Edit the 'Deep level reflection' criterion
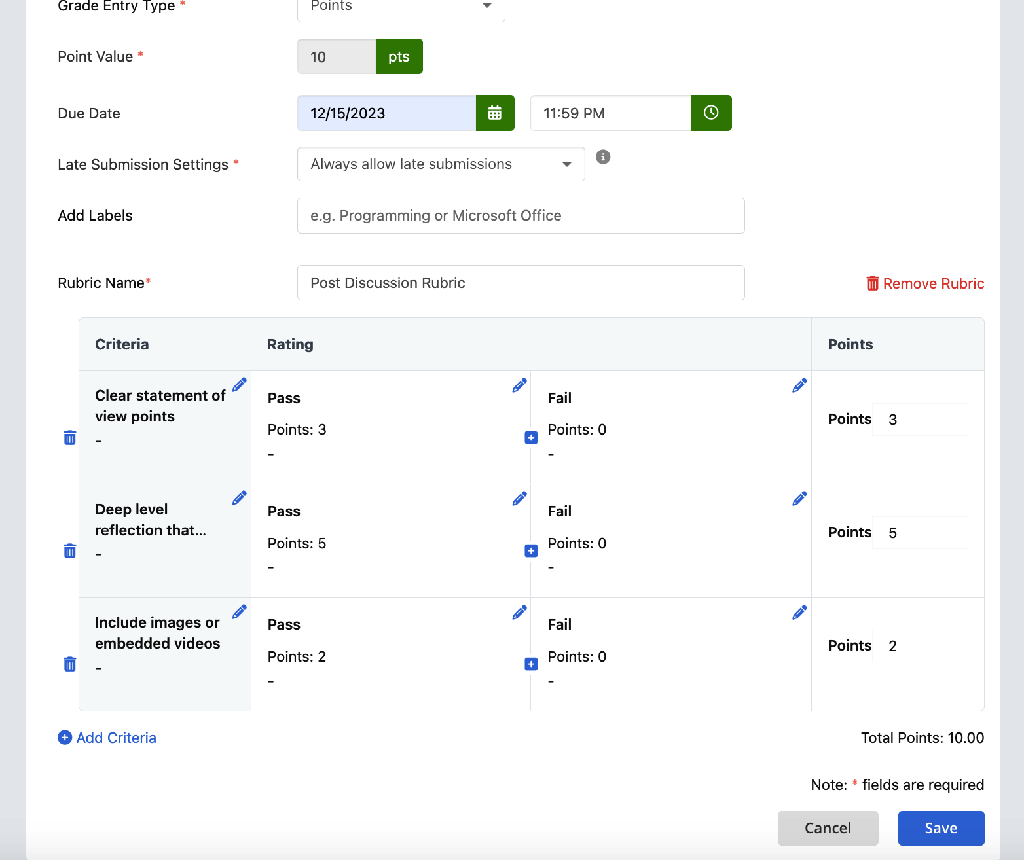This screenshot has height=860, width=1024. pyautogui.click(x=240, y=498)
